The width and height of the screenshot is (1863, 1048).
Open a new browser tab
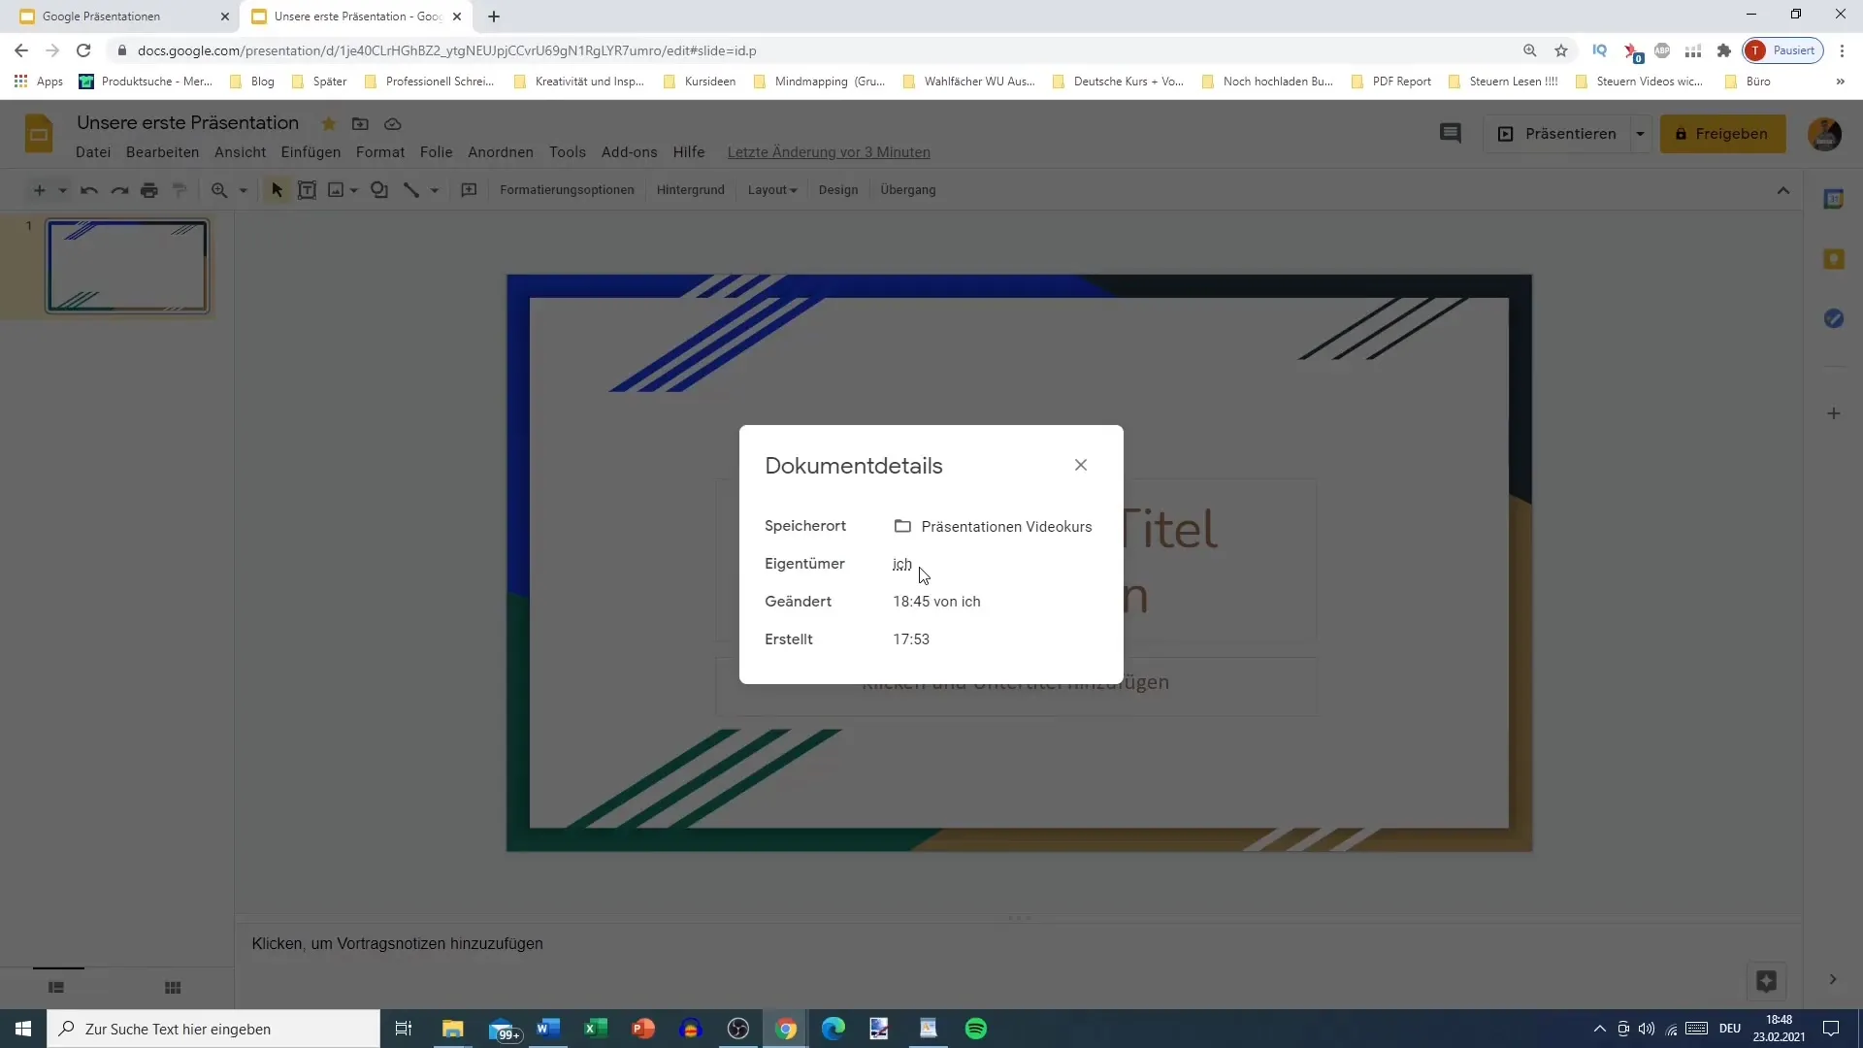pos(494,16)
